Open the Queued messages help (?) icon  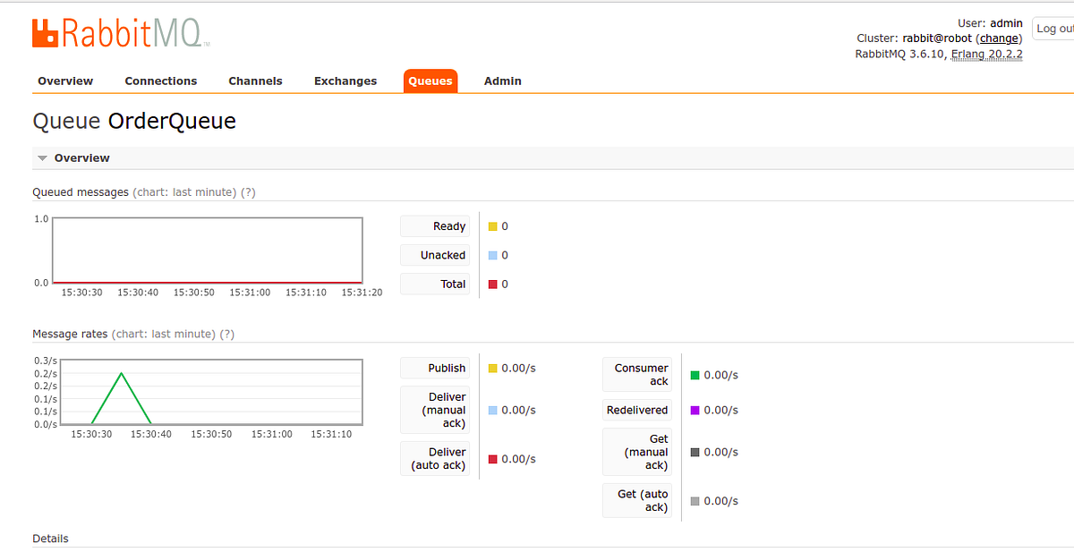247,191
